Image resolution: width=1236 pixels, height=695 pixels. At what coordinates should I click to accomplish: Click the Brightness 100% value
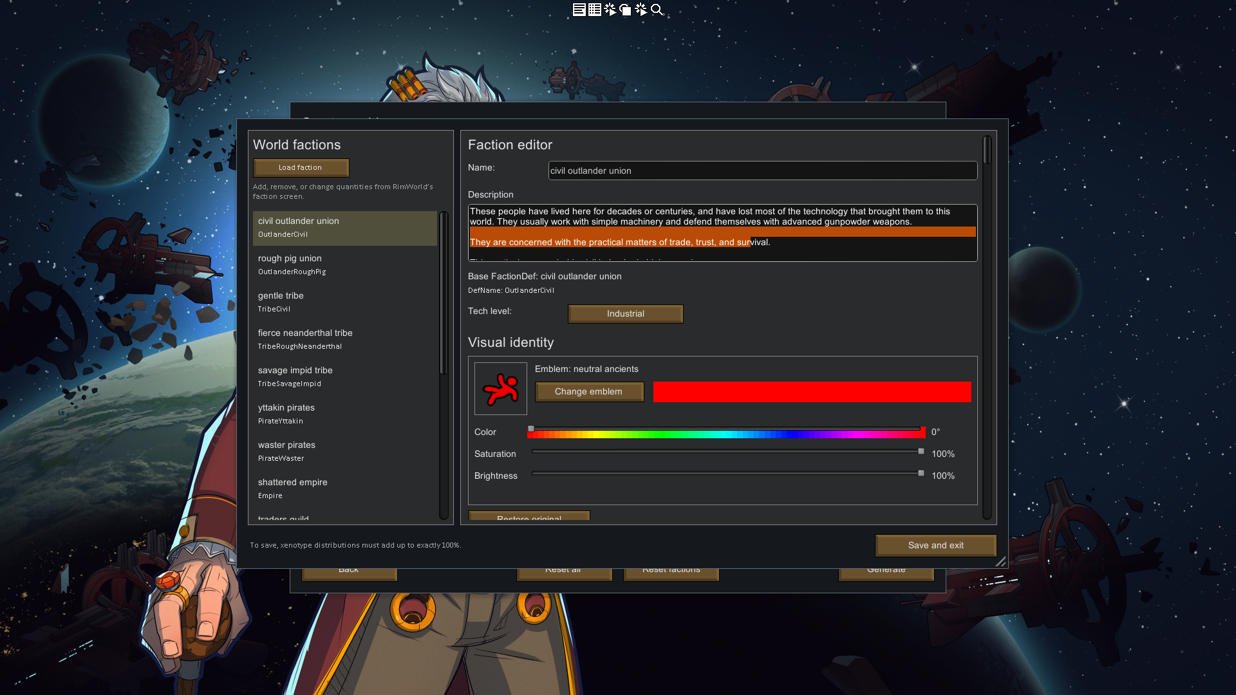(x=943, y=476)
